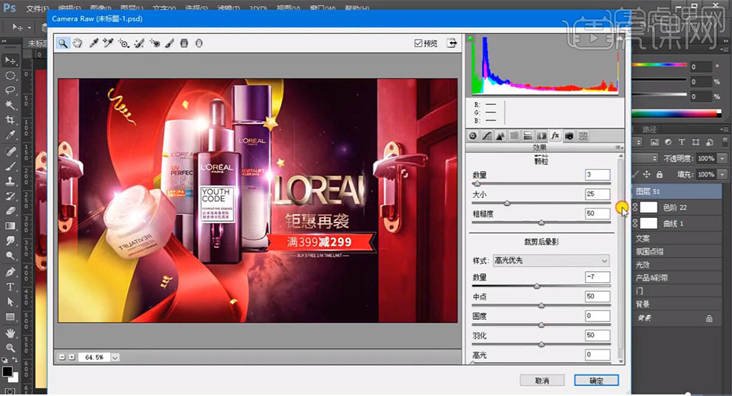Image resolution: width=732 pixels, height=396 pixels.
Task: Select Photoshop's Zoom tool in toolbox
Action: [10, 347]
